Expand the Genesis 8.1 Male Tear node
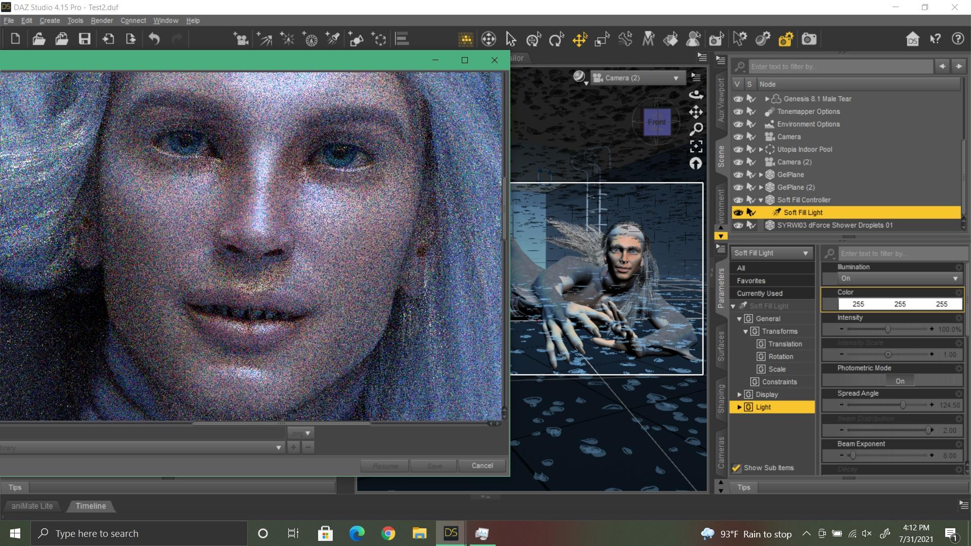Image resolution: width=971 pixels, height=546 pixels. [x=767, y=99]
